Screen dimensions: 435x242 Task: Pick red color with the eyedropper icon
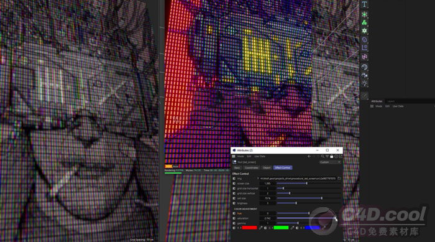click(260, 228)
